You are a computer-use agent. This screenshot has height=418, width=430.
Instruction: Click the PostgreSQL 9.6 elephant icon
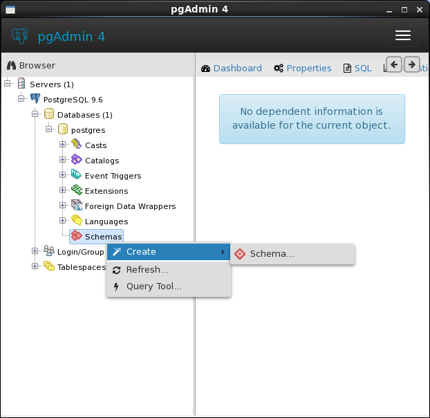click(35, 98)
